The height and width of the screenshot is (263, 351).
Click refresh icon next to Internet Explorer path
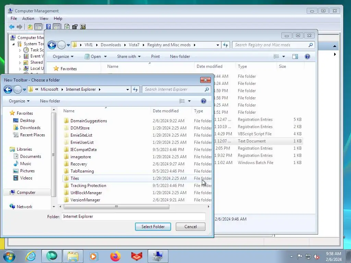coord(135,89)
